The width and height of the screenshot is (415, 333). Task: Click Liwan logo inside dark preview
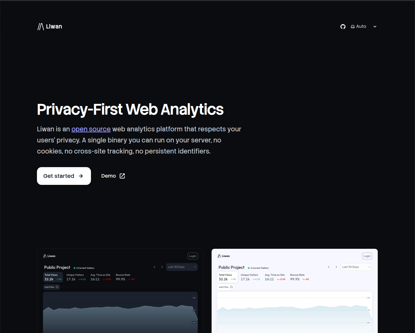tap(49, 256)
